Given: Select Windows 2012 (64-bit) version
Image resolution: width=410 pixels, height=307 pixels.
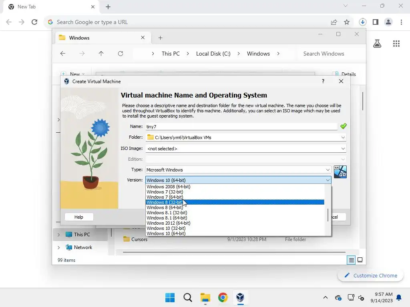Looking at the screenshot, I should 235,223.
